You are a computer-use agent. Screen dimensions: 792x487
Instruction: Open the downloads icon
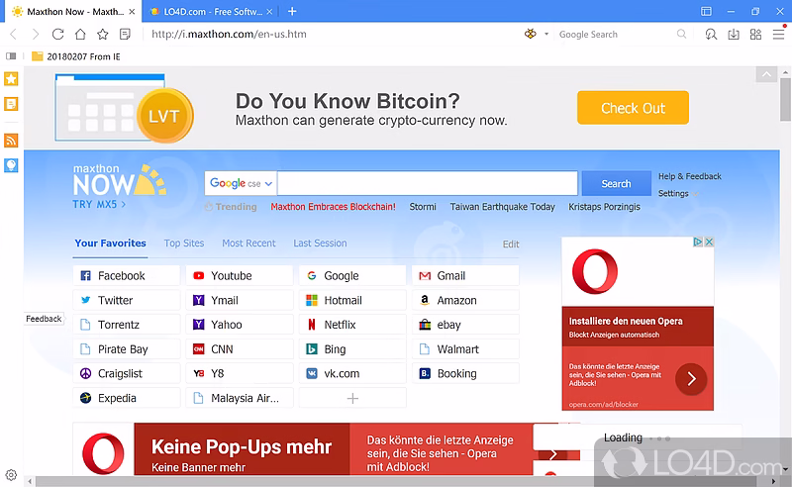[734, 34]
